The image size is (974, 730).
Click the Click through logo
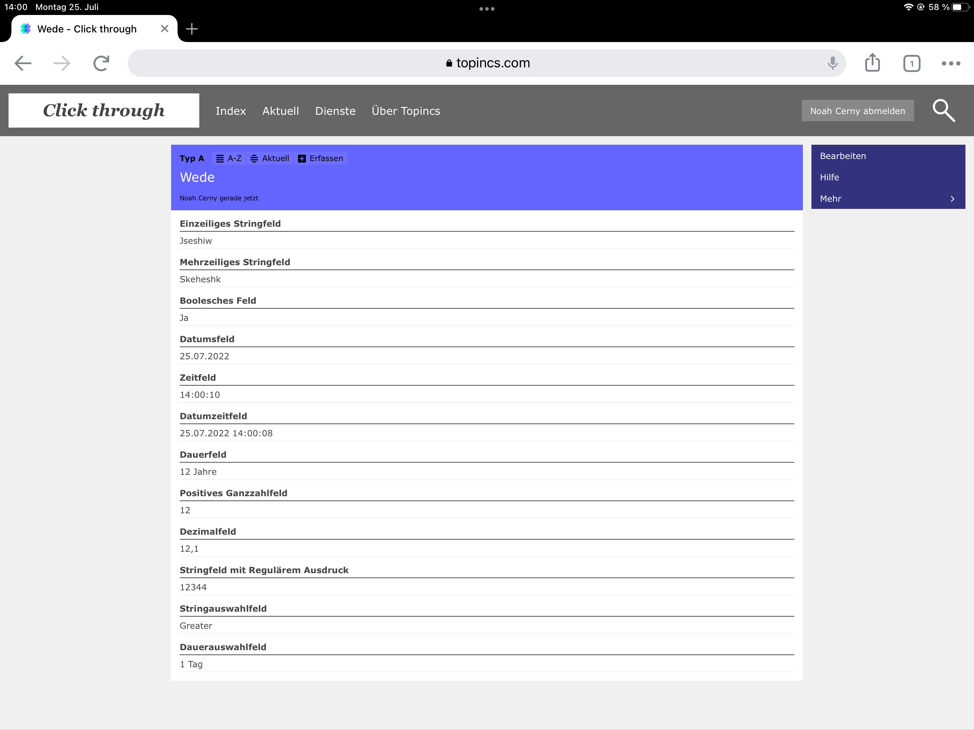tap(104, 110)
